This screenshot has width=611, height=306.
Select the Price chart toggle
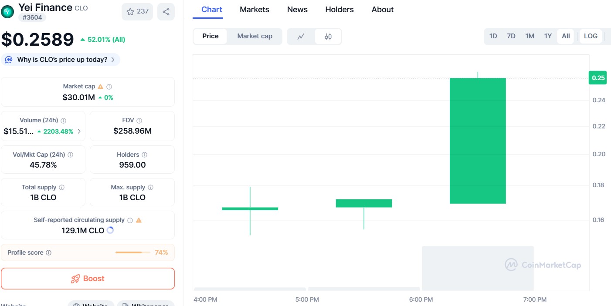click(x=210, y=36)
